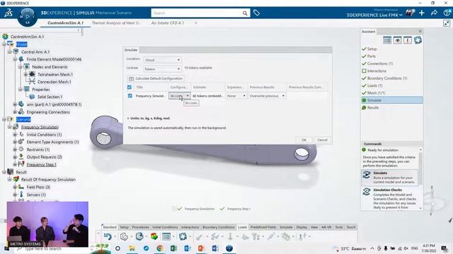Toggle the Frequency Simulation row checkbox
The width and height of the screenshot is (453, 254).
tap(130, 96)
